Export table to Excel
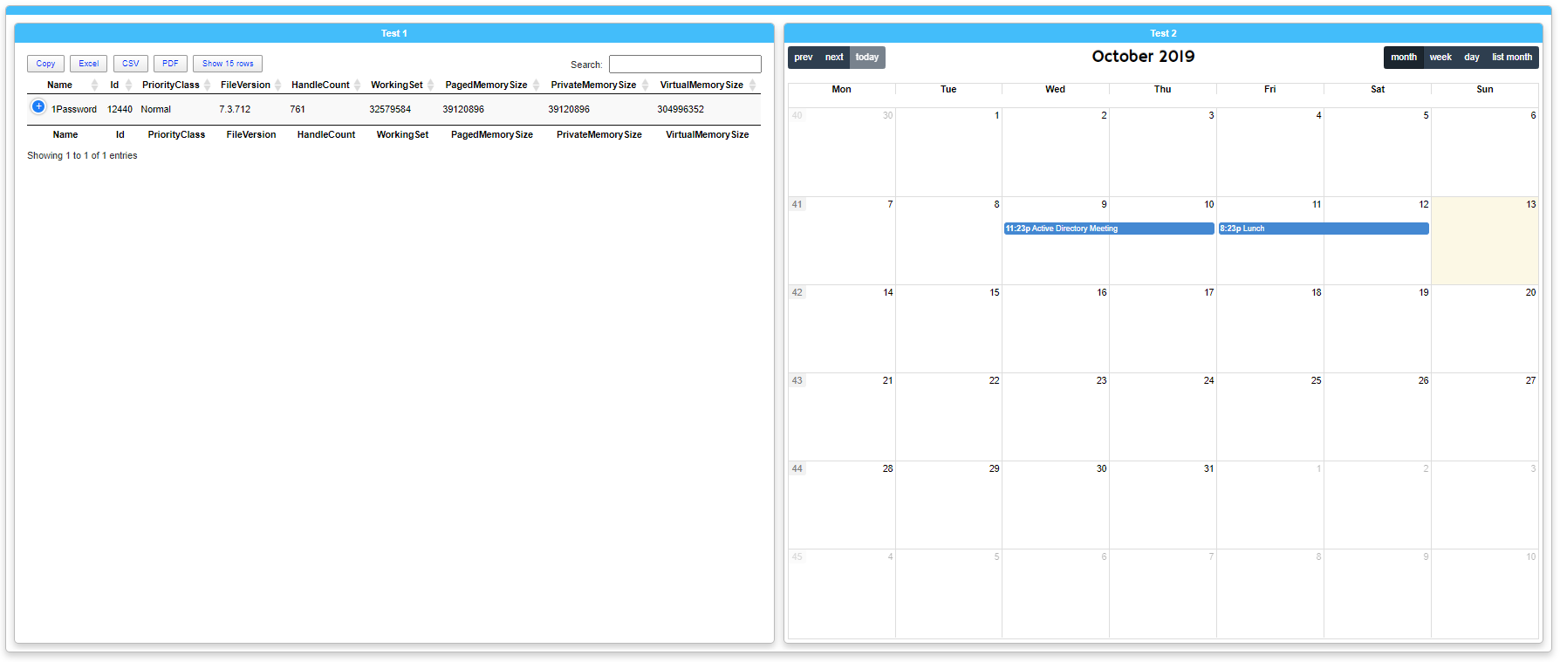The height and width of the screenshot is (662, 1560). pos(88,64)
